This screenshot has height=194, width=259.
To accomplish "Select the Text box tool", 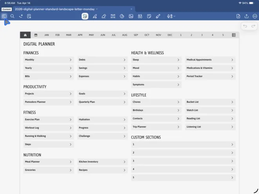I will point(113,16).
